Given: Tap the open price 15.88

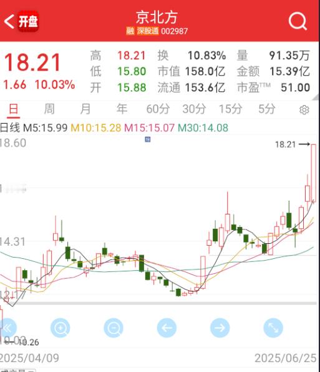Looking at the screenshot, I should coord(132,88).
